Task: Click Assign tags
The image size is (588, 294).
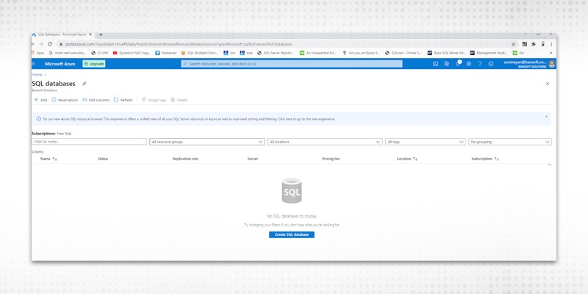Action: (x=154, y=100)
